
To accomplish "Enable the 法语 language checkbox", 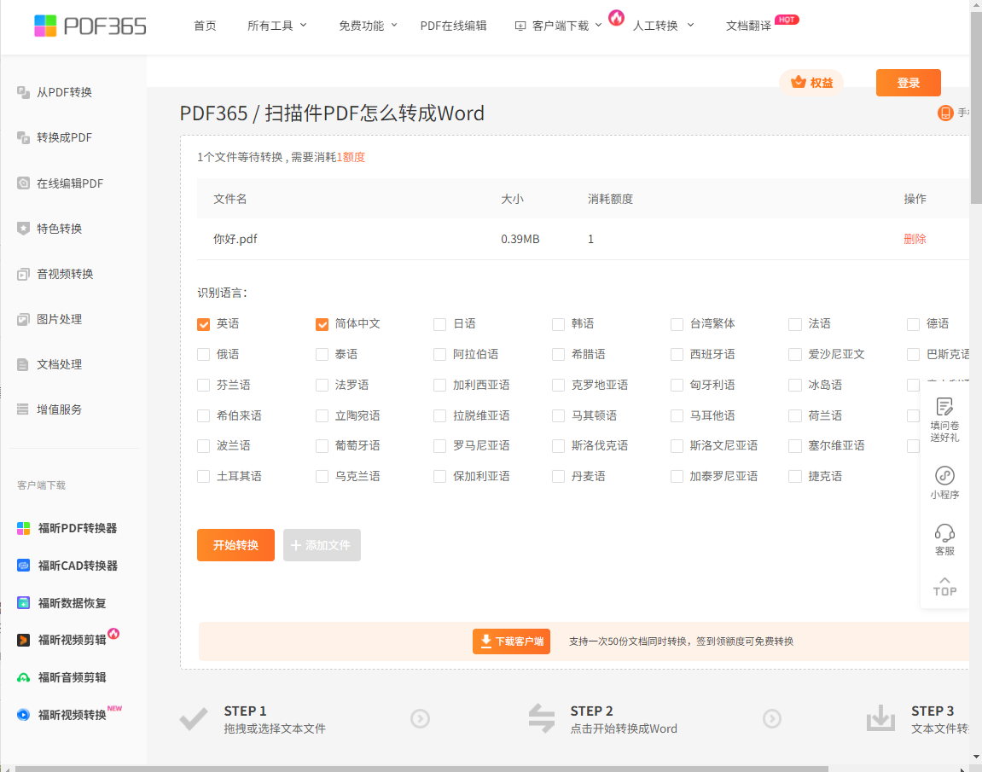I will [795, 324].
